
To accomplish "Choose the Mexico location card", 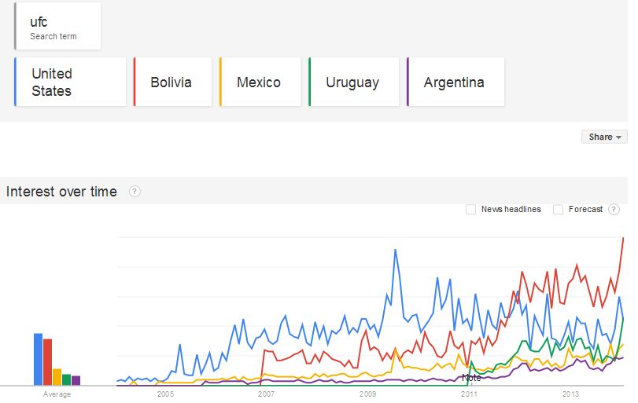I will click(260, 82).
